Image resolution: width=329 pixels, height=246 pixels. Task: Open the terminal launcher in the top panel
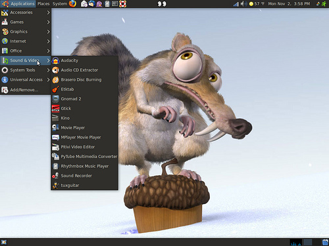coord(115,4)
